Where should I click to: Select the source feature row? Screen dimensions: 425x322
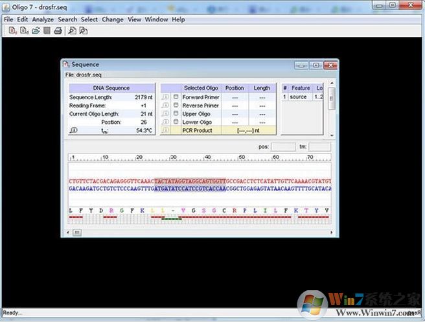point(298,97)
